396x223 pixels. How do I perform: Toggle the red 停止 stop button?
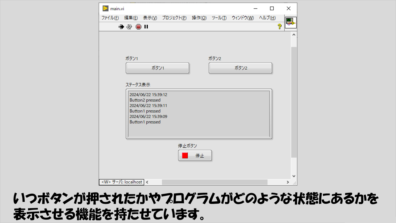click(x=195, y=156)
